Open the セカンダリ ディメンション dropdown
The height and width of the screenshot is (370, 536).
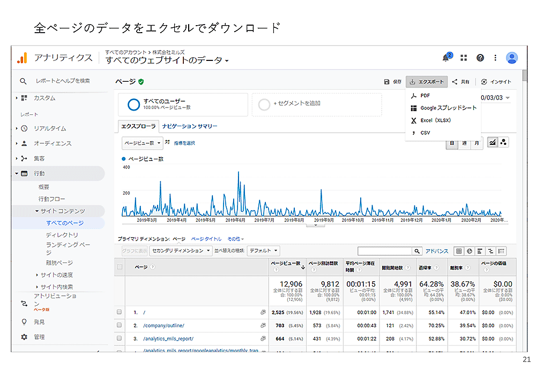pos(181,251)
